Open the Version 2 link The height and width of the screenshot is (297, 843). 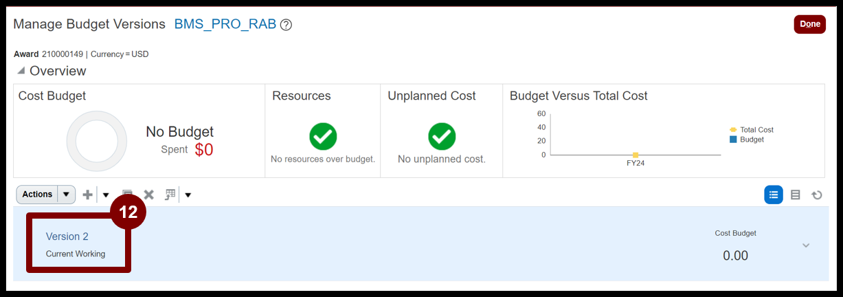pos(67,236)
